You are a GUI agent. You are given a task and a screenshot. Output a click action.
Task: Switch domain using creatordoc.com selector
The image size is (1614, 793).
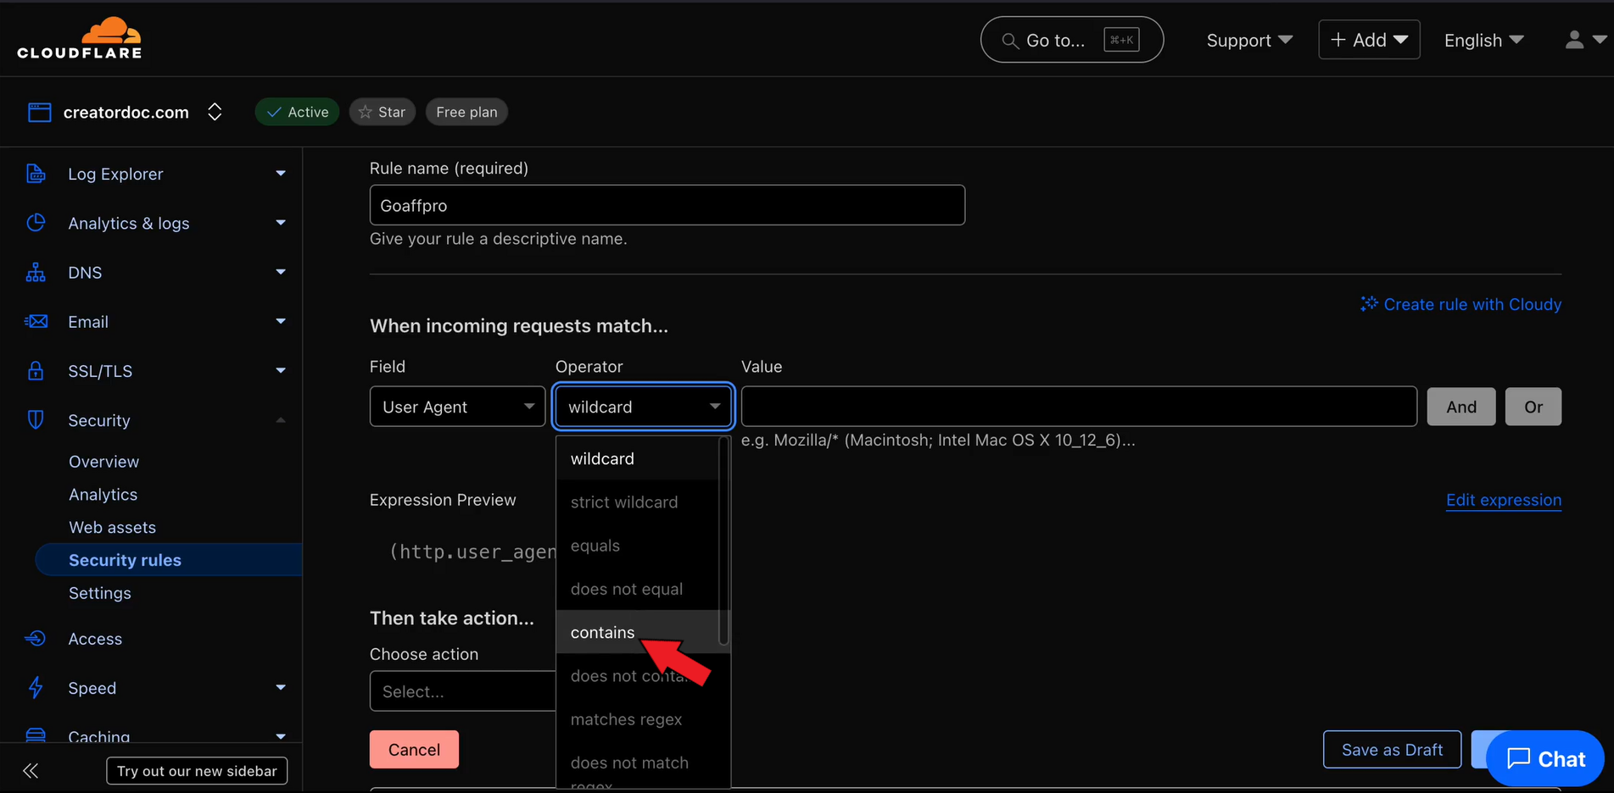pyautogui.click(x=214, y=112)
